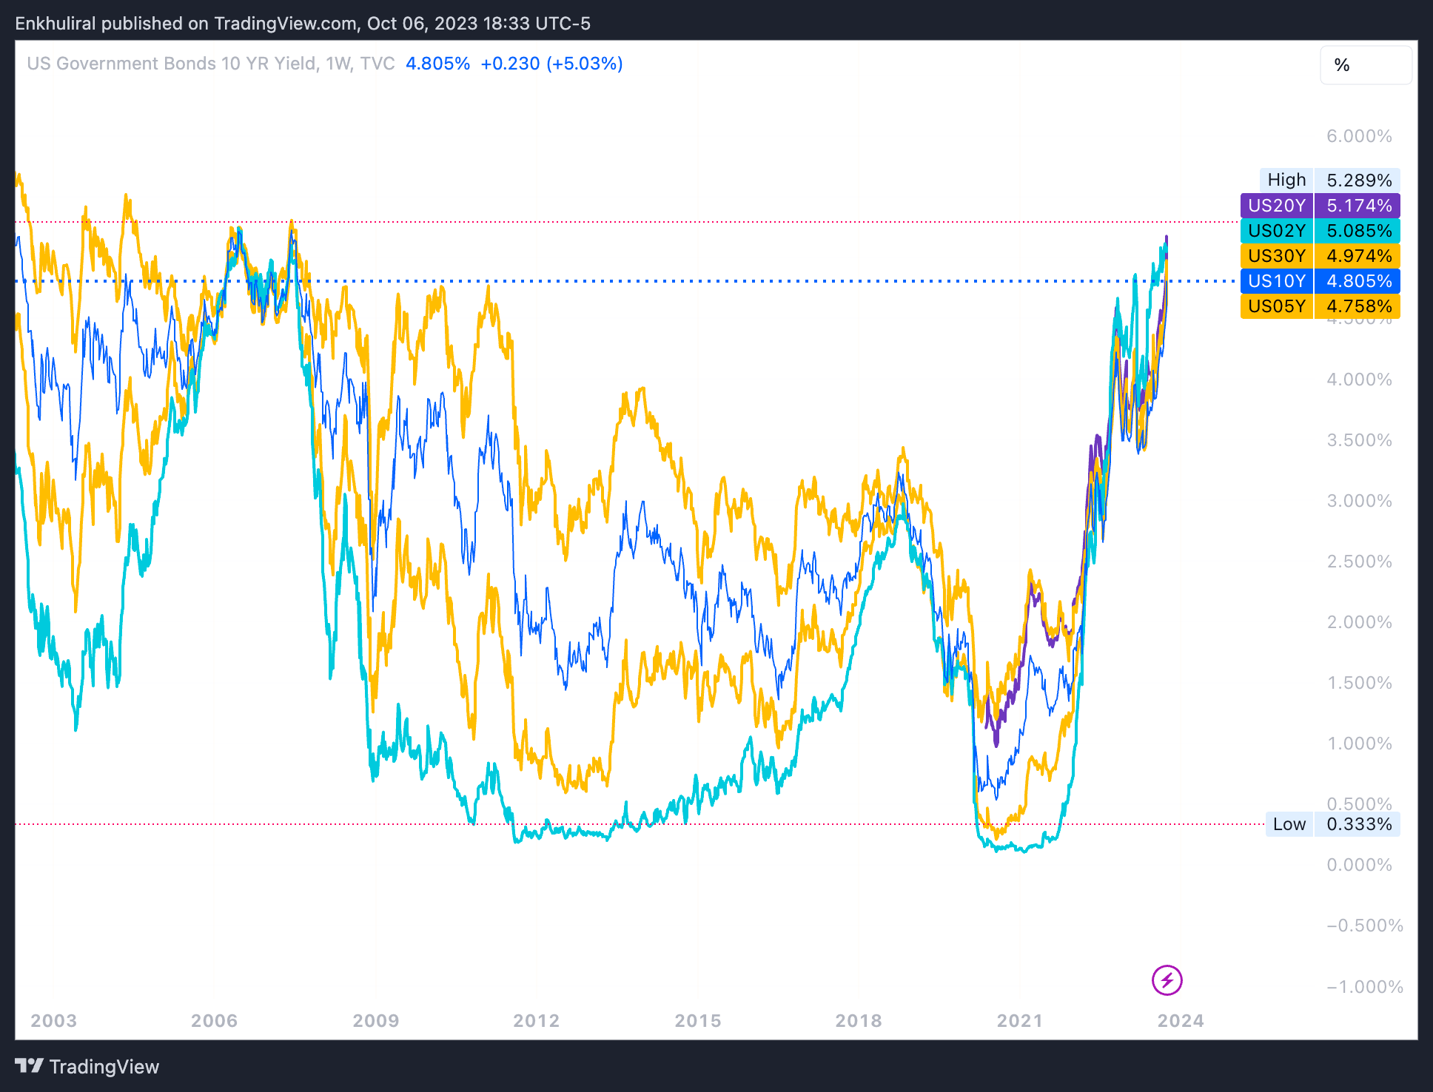
Task: Click the US05Y yield label
Action: point(1320,306)
